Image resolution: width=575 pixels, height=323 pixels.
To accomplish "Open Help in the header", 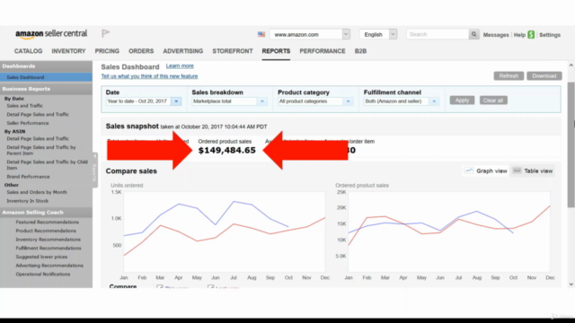I will pos(519,35).
